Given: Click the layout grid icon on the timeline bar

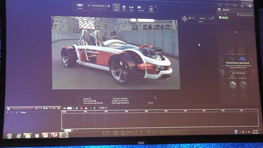Looking at the screenshot, I should coord(9,109).
